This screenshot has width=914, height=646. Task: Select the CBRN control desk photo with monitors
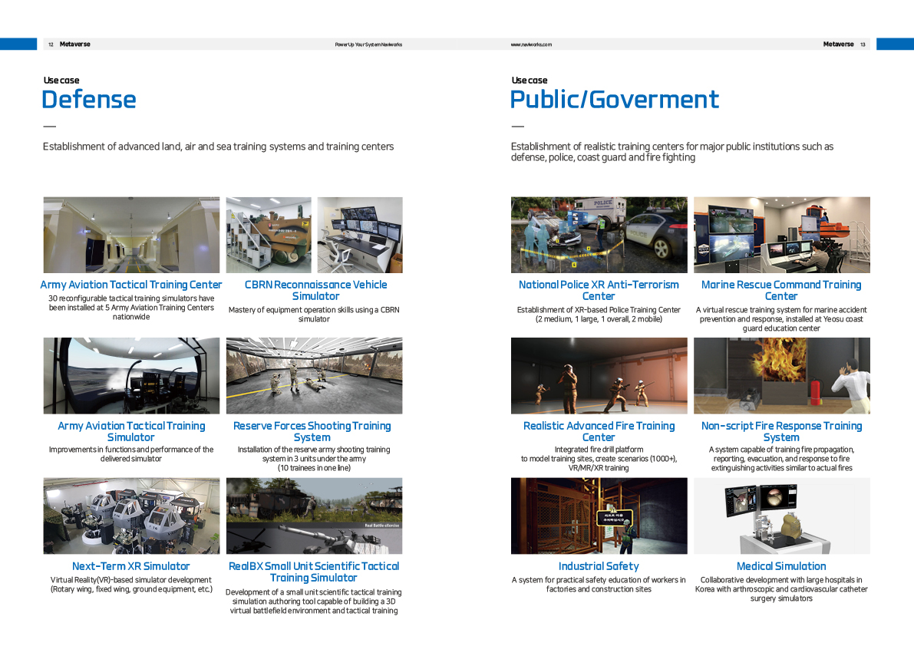(x=360, y=235)
